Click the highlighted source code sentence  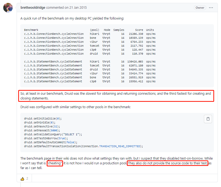pos(168,163)
